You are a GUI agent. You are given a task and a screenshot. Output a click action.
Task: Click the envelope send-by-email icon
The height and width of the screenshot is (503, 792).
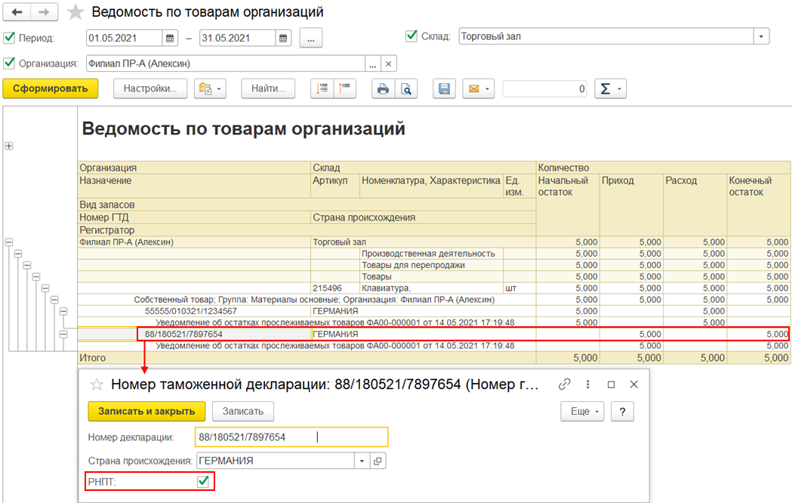coord(474,89)
